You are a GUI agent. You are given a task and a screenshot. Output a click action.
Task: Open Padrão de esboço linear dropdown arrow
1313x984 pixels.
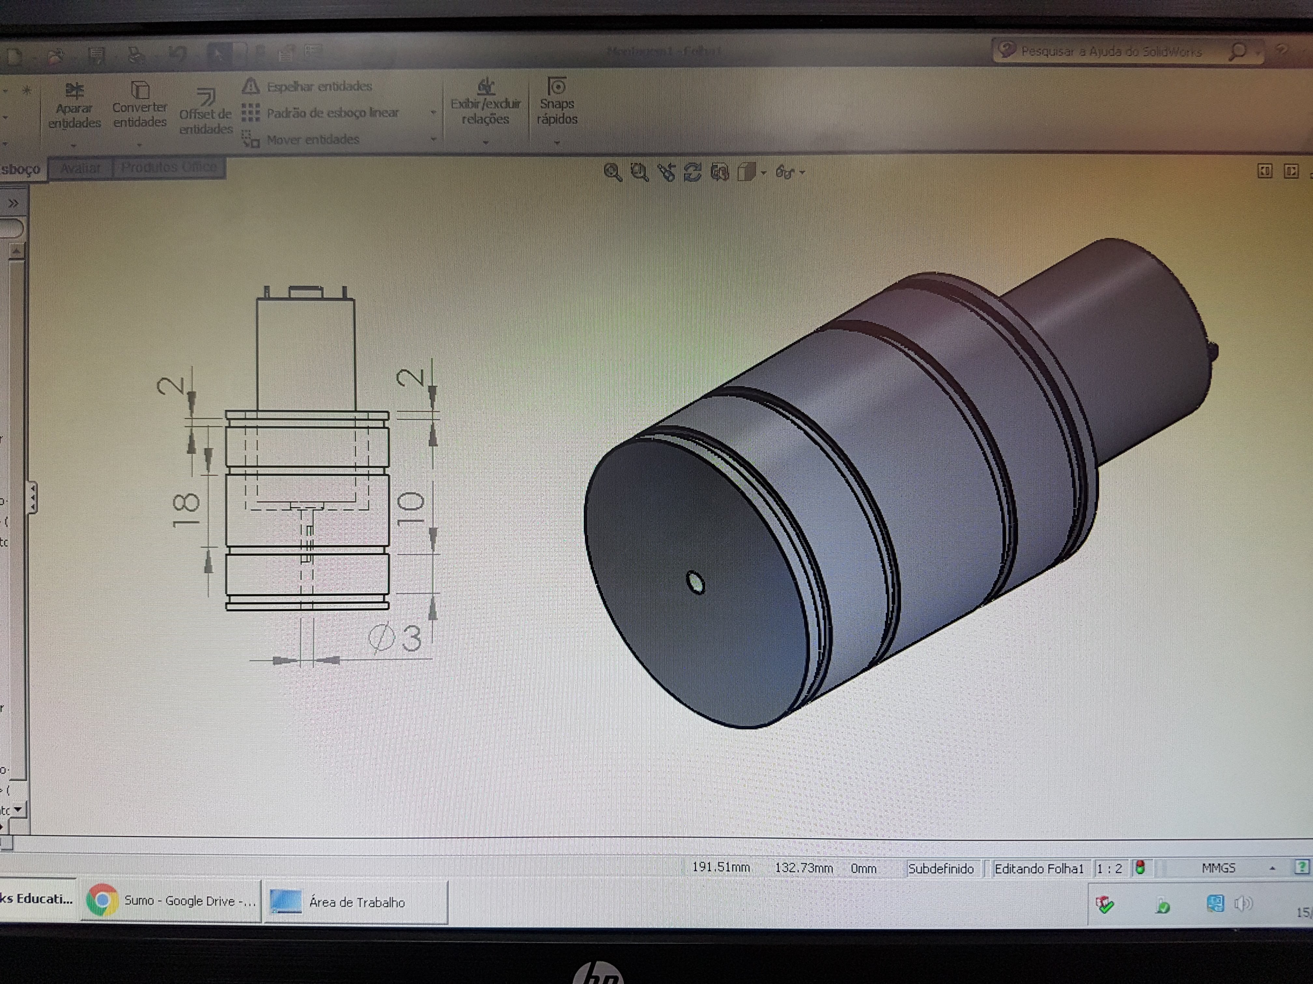tap(433, 112)
